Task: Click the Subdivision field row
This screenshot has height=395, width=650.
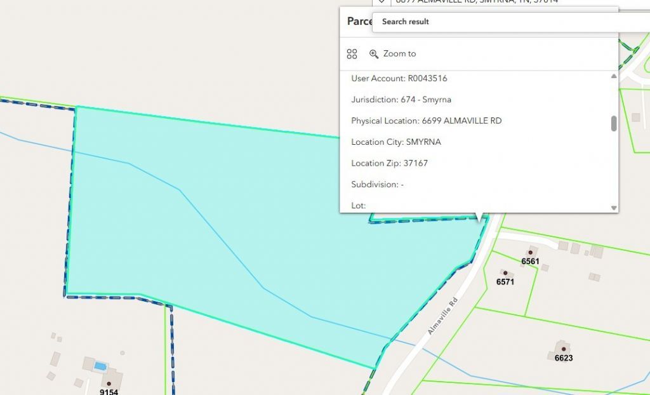Action: (378, 185)
